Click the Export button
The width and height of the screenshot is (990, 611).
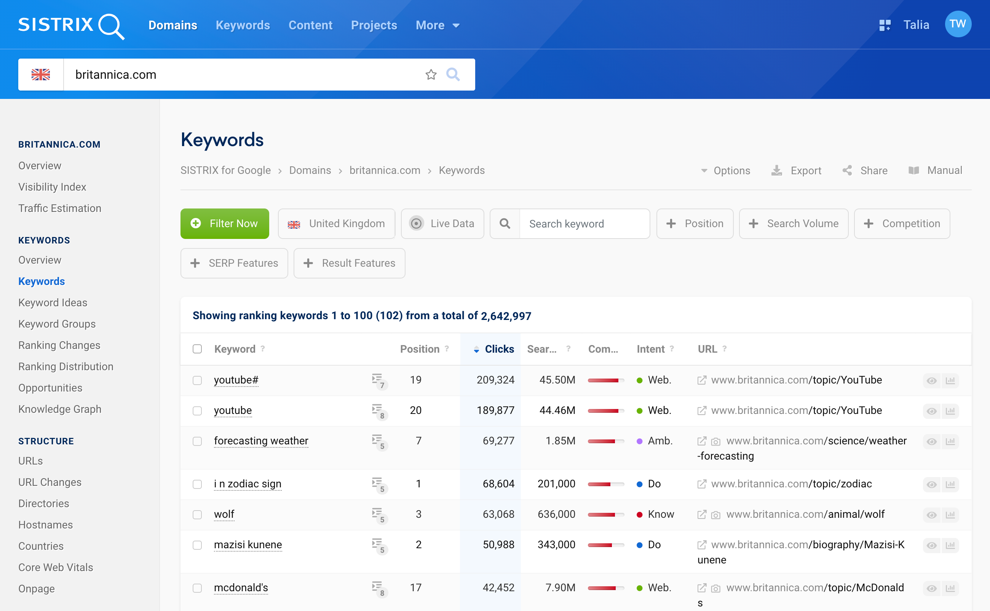796,170
